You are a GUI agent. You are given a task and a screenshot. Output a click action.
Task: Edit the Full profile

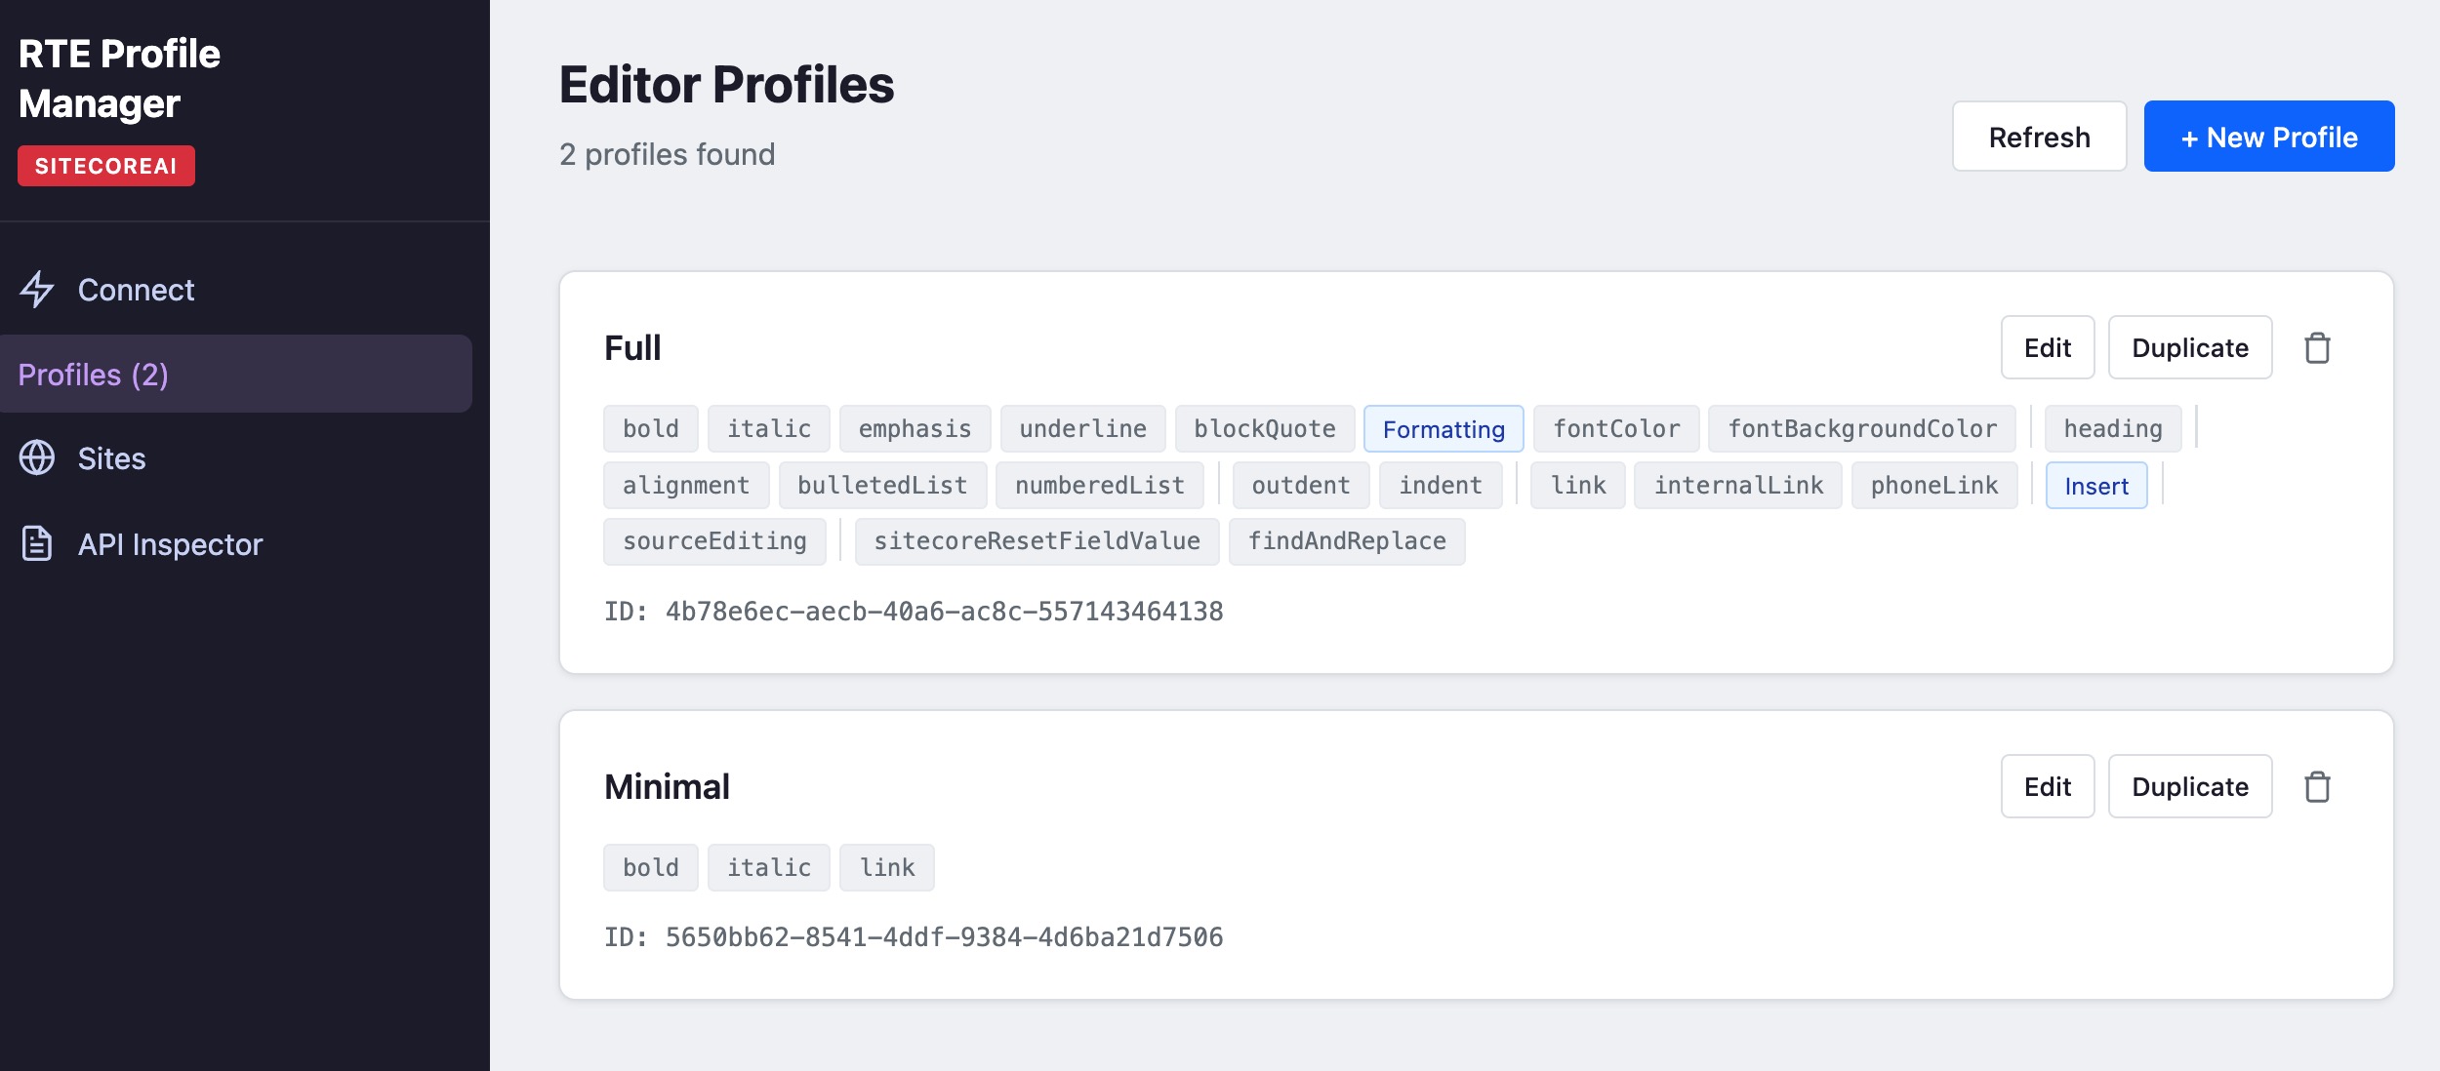[2047, 347]
